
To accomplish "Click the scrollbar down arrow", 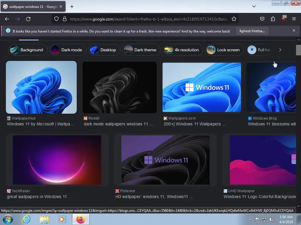I will click(x=298, y=206).
